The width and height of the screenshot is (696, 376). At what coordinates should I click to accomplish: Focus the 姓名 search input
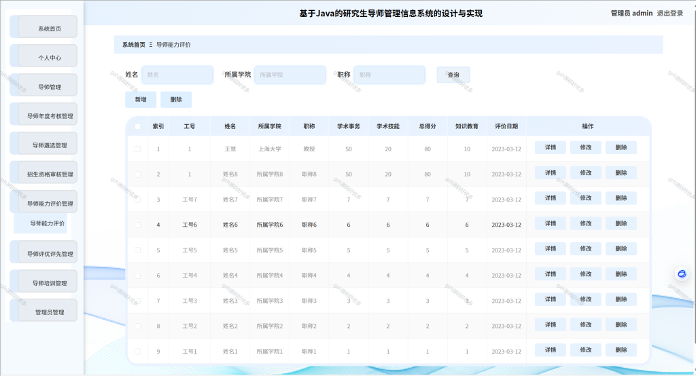[x=177, y=75]
